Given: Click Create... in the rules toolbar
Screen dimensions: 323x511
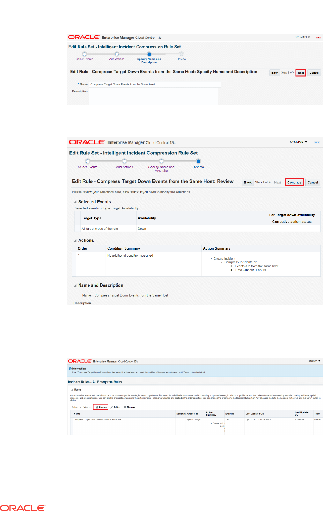Looking at the screenshot, I should (x=101, y=407).
